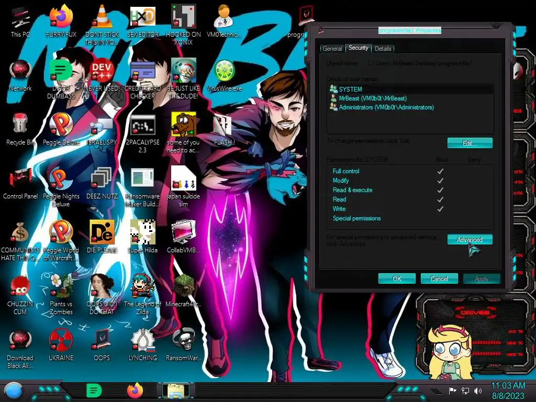536x402 pixels.
Task: Launch Firefox from the taskbar
Action: (x=135, y=390)
